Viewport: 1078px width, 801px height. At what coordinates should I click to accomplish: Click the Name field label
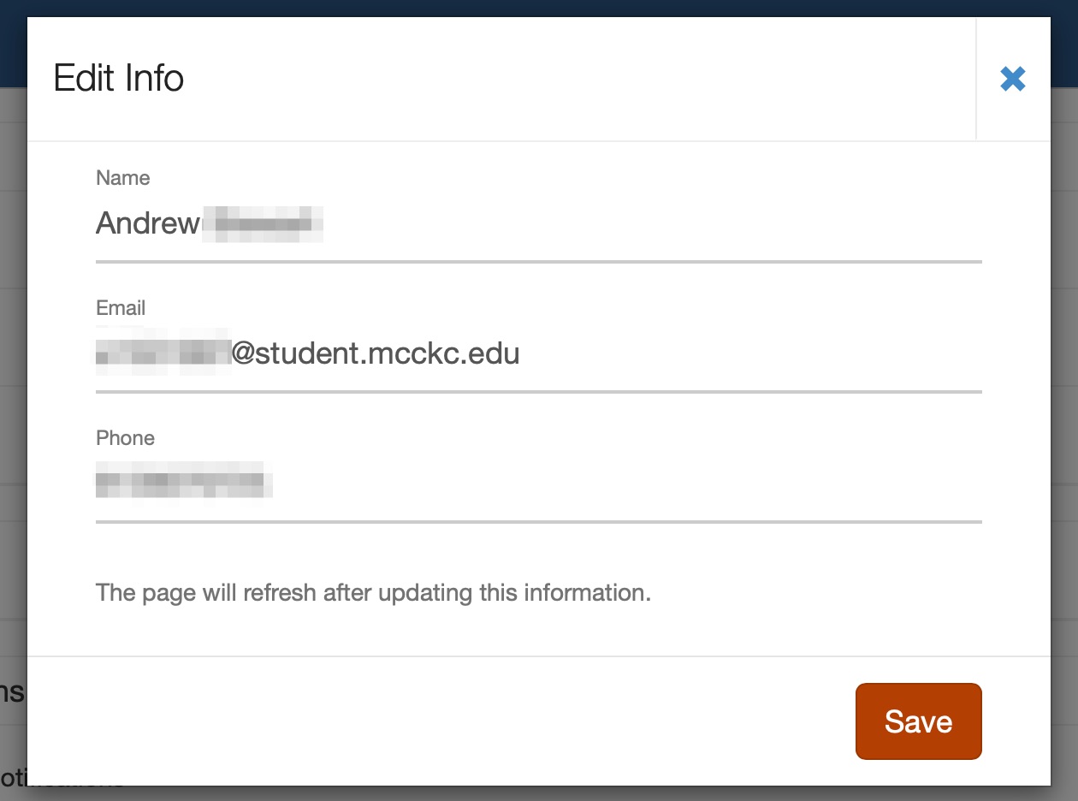(x=123, y=178)
